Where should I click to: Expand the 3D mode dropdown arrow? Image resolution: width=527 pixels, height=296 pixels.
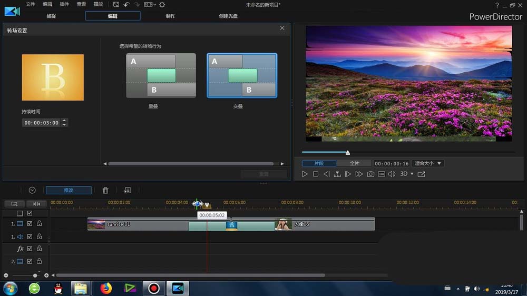point(412,174)
